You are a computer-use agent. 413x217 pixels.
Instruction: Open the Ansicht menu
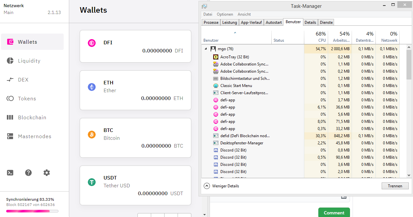click(x=244, y=14)
